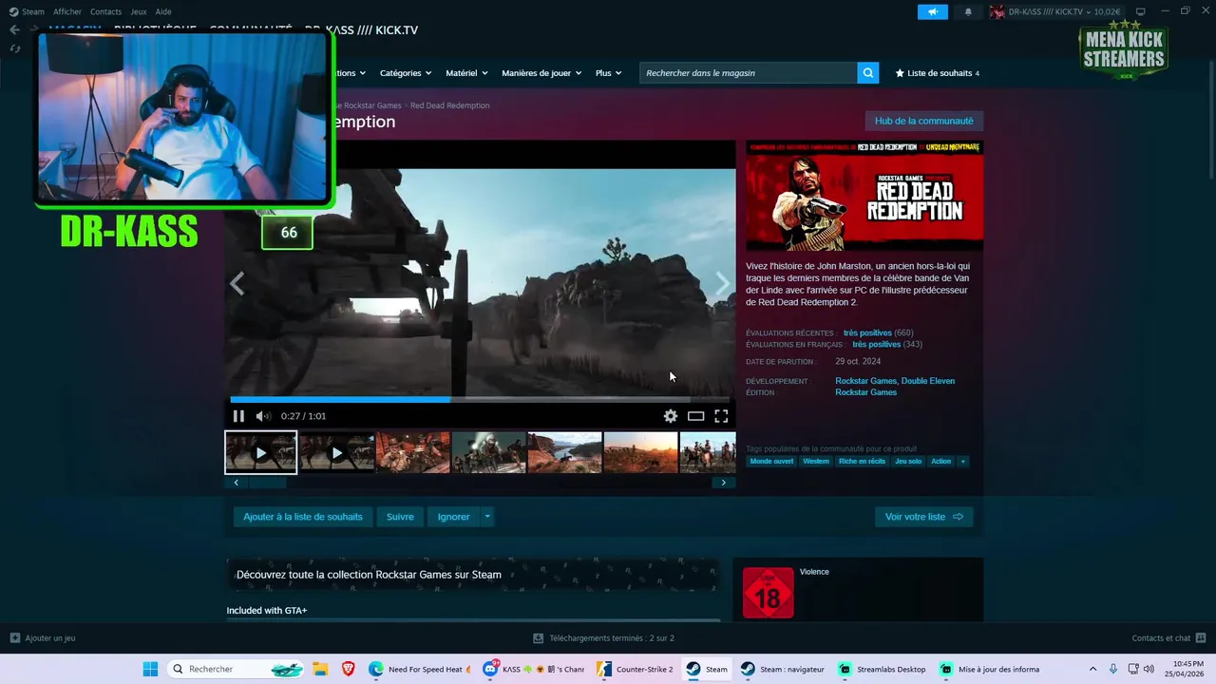Open the Ignorer options dropdown arrow
This screenshot has height=684, width=1216.
pyautogui.click(x=487, y=517)
